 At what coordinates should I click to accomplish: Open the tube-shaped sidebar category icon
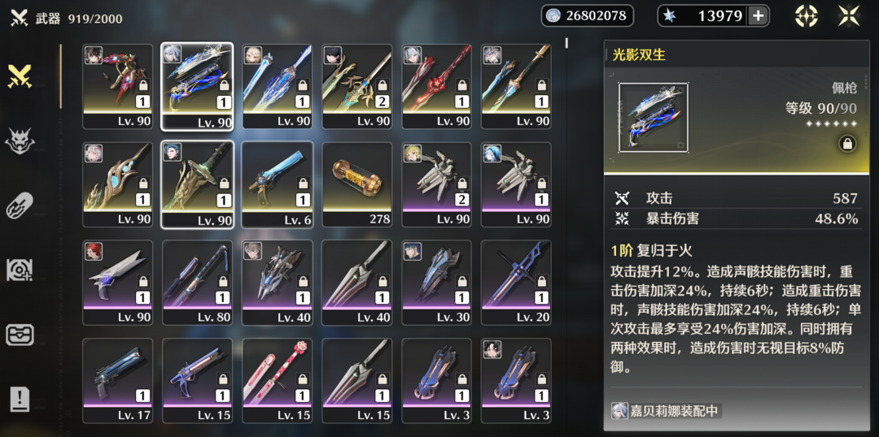pos(20,206)
